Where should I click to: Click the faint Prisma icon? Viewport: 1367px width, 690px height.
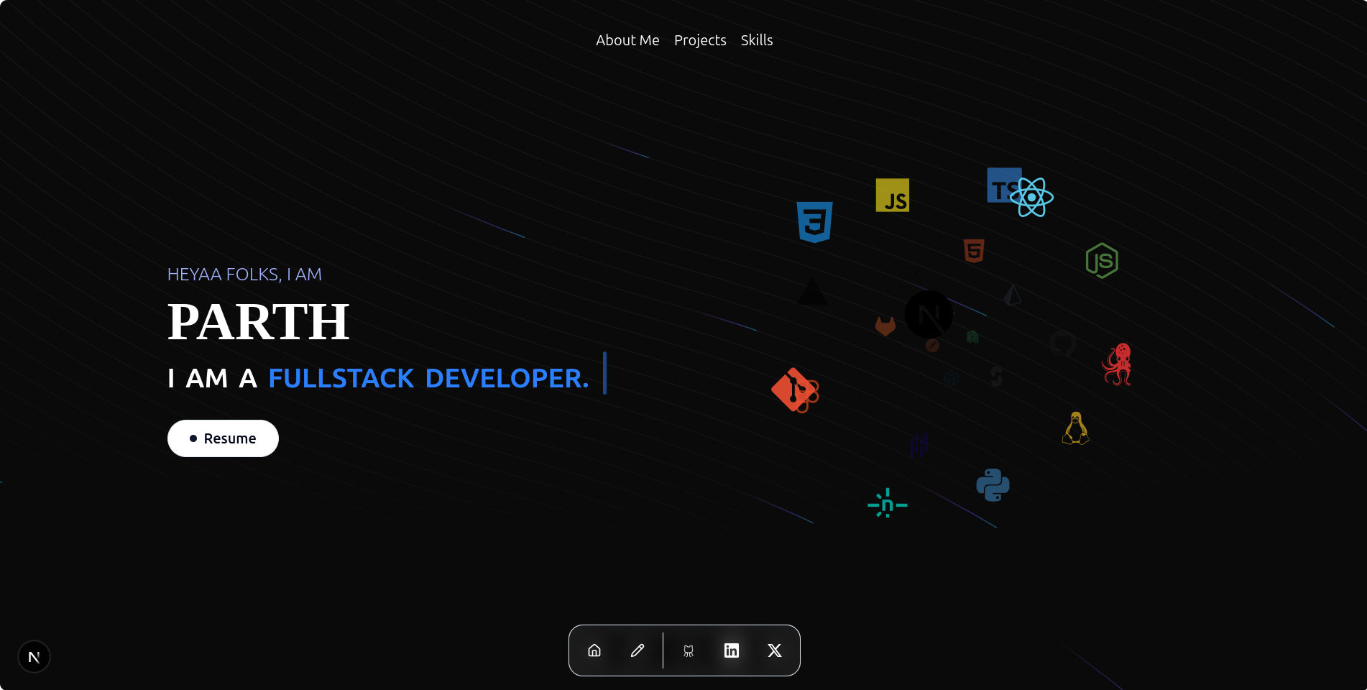[1013, 295]
